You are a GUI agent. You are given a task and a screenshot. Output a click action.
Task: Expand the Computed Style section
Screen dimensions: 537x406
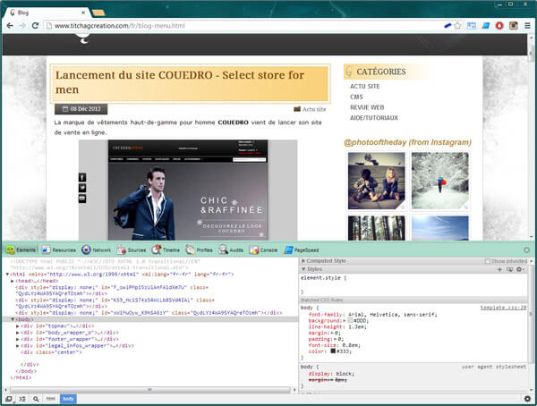tap(303, 261)
